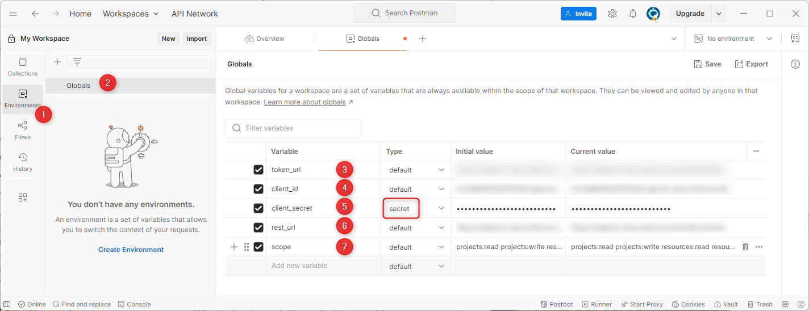
Task: Delete the scope variable row
Action: [x=745, y=247]
